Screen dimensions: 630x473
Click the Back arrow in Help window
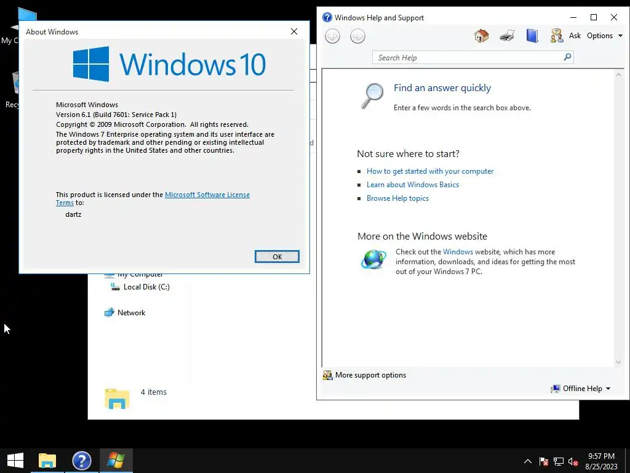point(332,36)
